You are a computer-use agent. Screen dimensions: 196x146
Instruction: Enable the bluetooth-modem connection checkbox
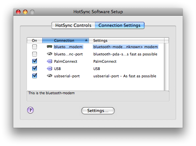pos(35,47)
